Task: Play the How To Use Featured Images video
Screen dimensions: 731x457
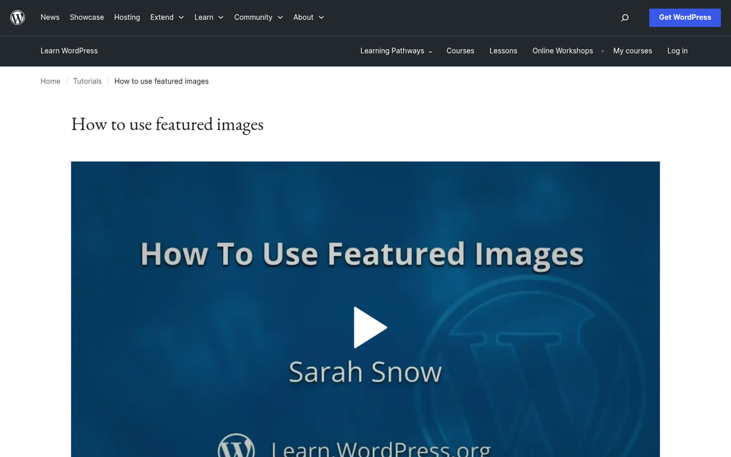Action: pos(370,327)
